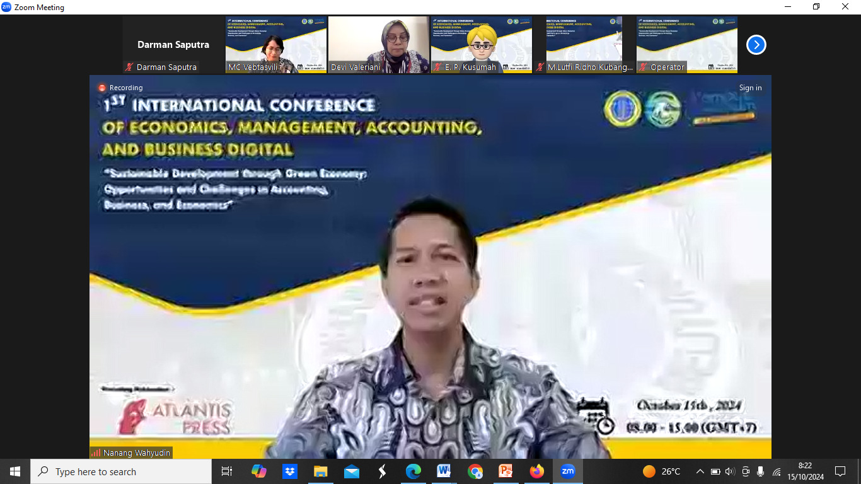Image resolution: width=861 pixels, height=484 pixels.
Task: Open the Windows Start menu
Action: click(15, 471)
